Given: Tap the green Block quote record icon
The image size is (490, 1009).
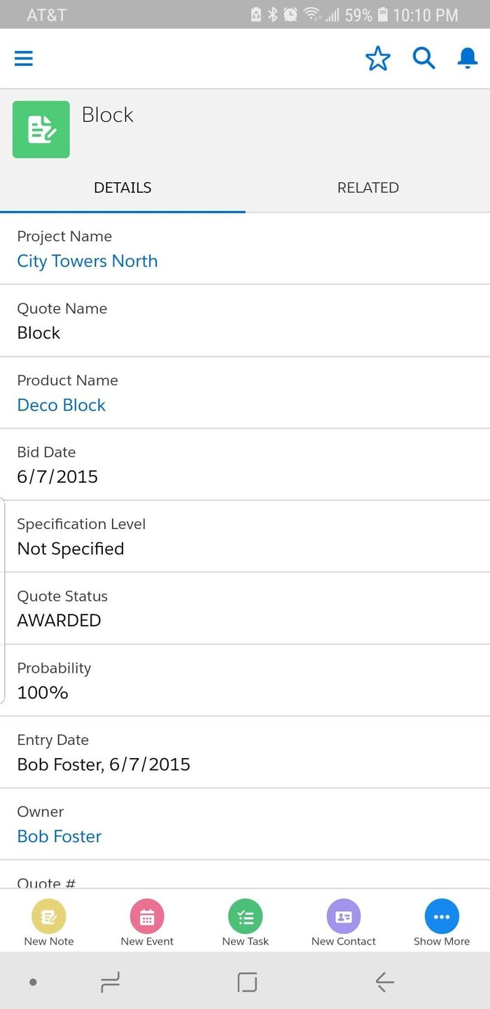Looking at the screenshot, I should pos(41,130).
